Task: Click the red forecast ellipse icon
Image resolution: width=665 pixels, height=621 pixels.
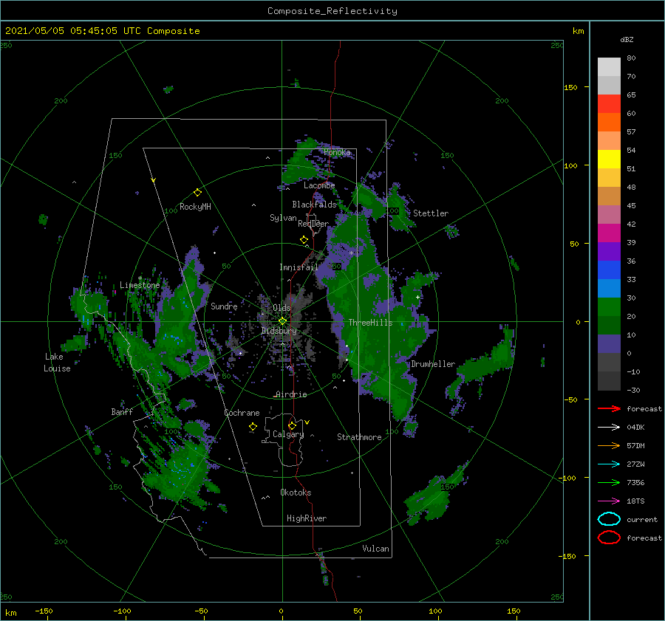Action: click(x=609, y=538)
